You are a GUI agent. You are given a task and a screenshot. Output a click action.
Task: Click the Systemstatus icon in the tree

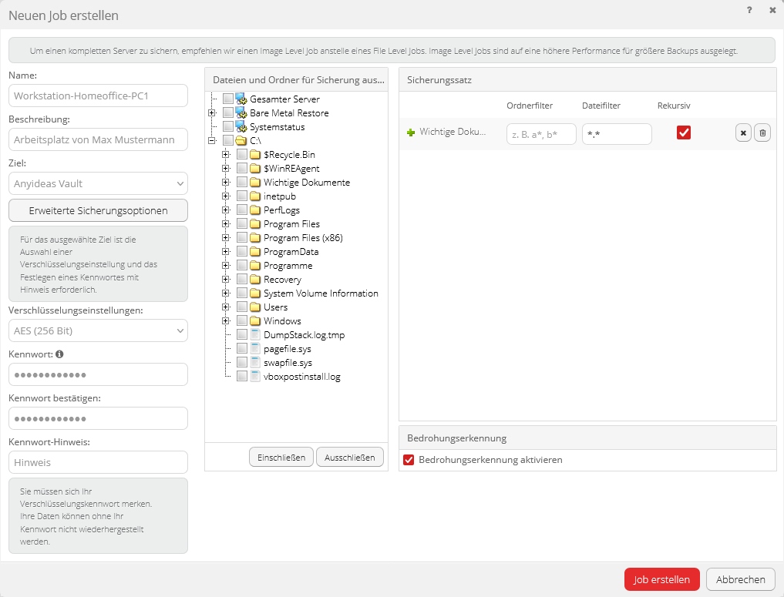click(x=241, y=127)
